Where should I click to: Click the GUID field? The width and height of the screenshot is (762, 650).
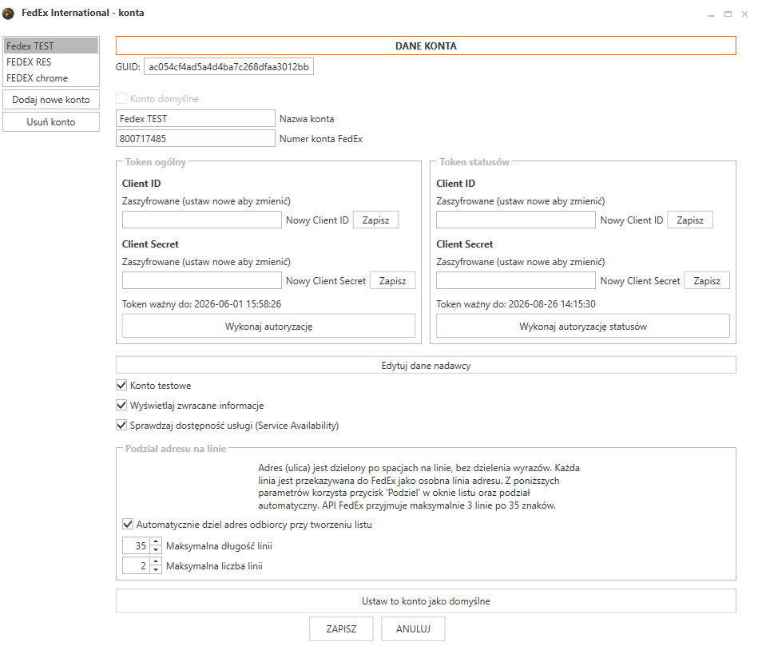(228, 67)
